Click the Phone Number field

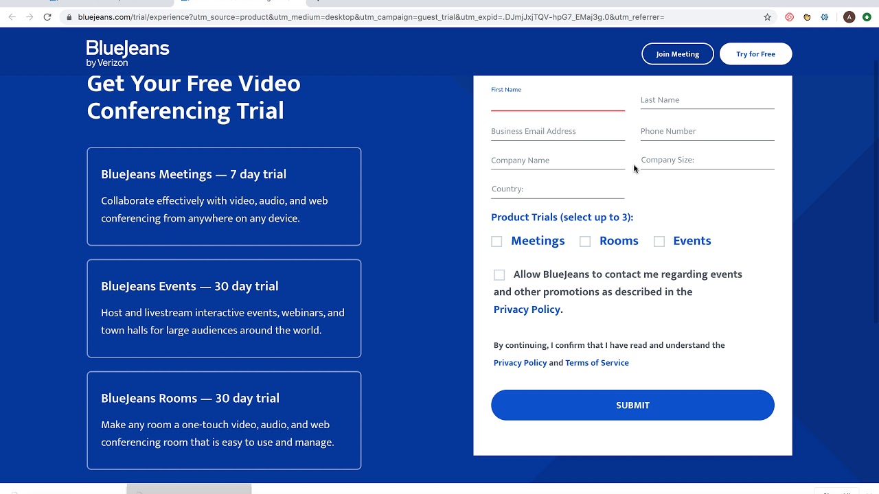click(x=707, y=131)
